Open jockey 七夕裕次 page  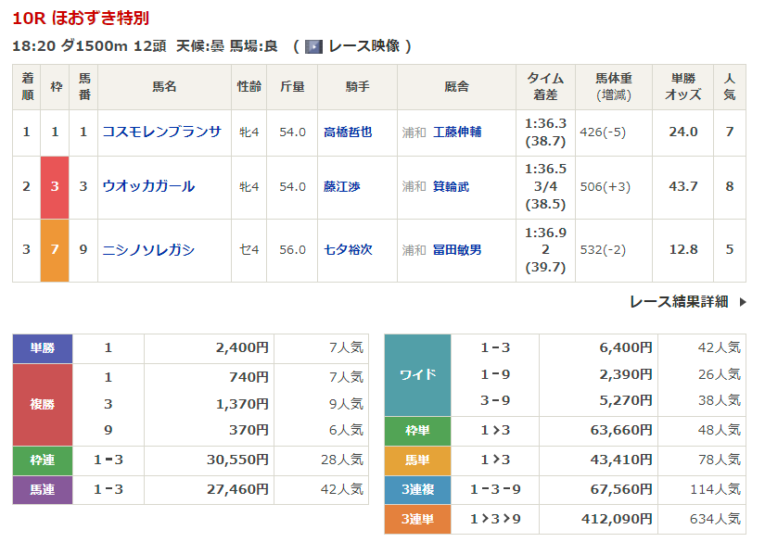coord(348,250)
